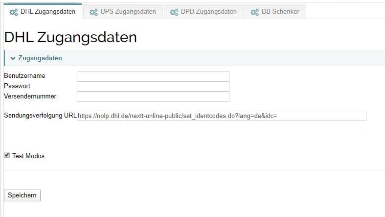
Task: Click the gears icon on UPS Zugangsdaten tab
Action: click(x=93, y=12)
